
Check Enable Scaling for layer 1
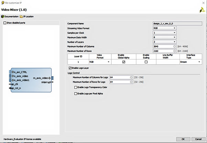click(146, 62)
